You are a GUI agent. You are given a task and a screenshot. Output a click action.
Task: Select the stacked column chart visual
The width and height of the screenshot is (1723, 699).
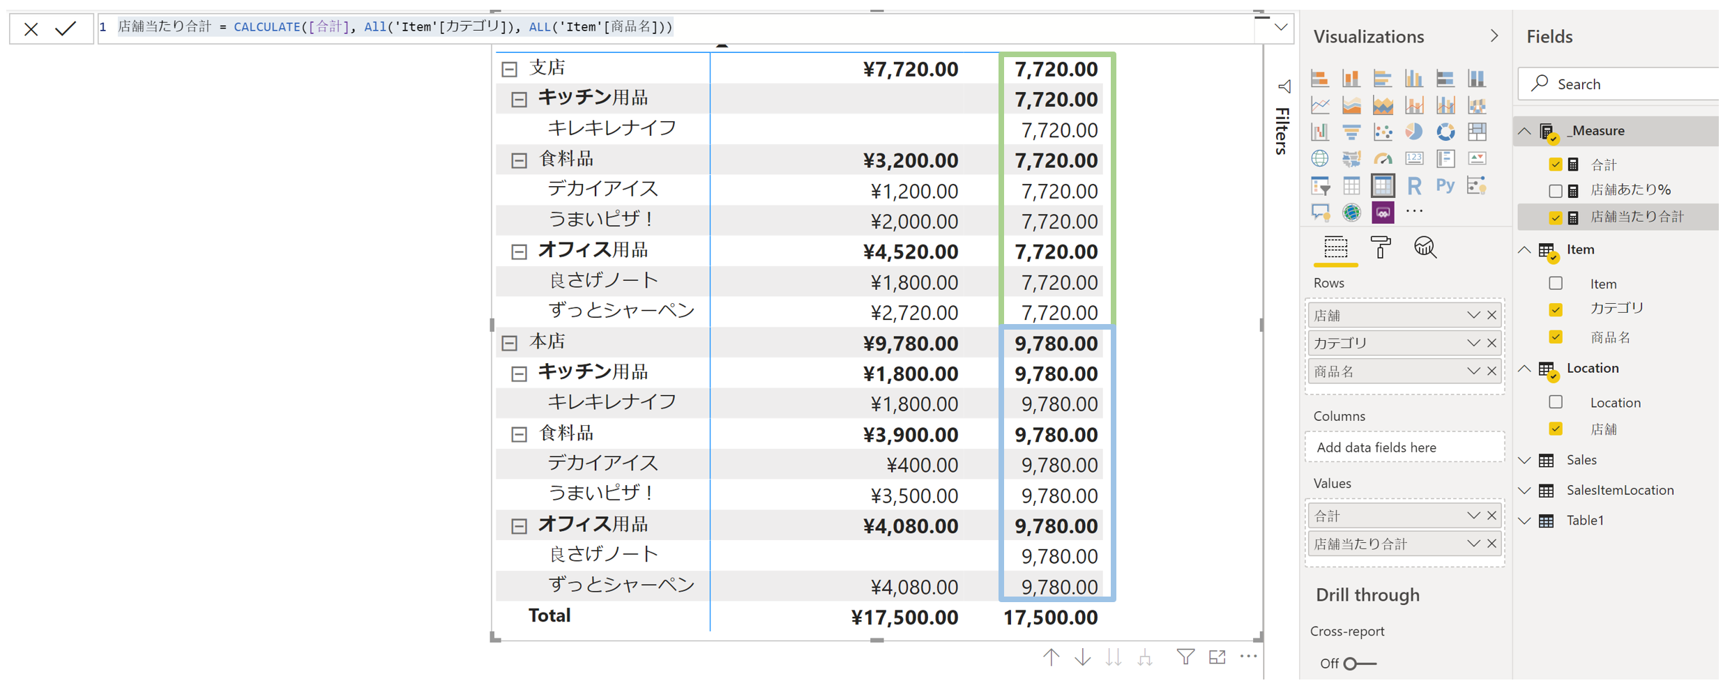pos(1351,79)
